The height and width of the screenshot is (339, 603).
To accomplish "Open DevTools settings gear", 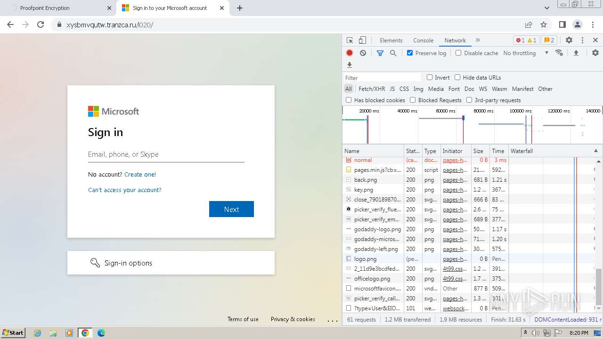I will pyautogui.click(x=569, y=40).
